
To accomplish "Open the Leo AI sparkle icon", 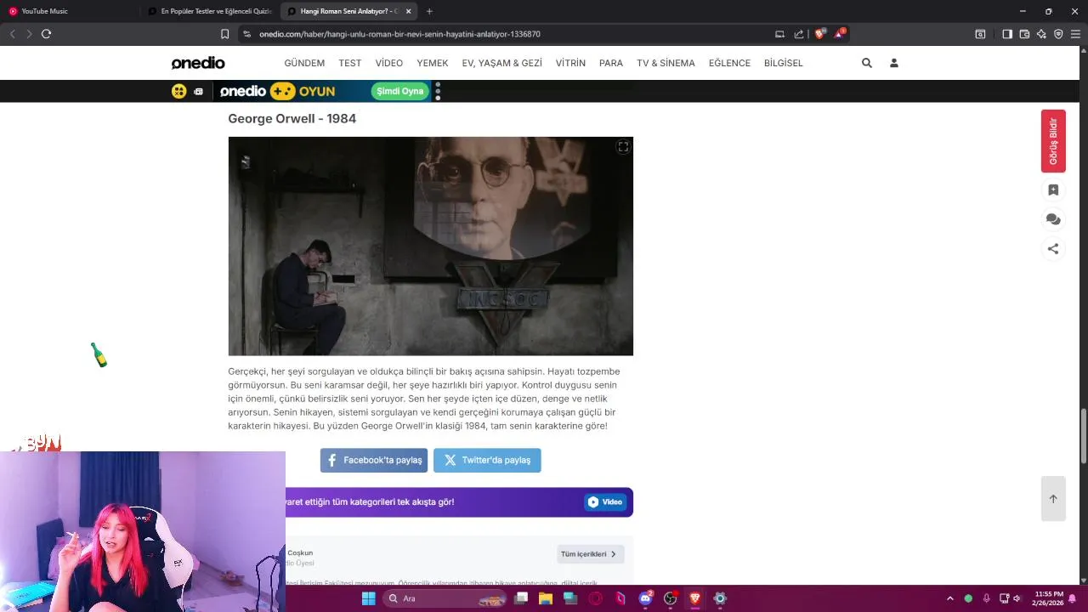I will tap(1041, 34).
